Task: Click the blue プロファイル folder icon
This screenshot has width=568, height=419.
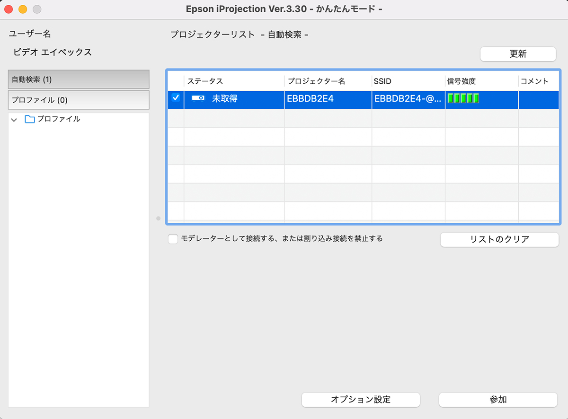Action: point(30,119)
